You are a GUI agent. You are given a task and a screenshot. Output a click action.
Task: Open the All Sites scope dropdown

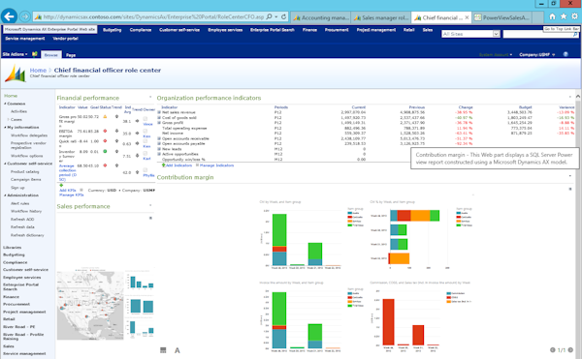496,34
